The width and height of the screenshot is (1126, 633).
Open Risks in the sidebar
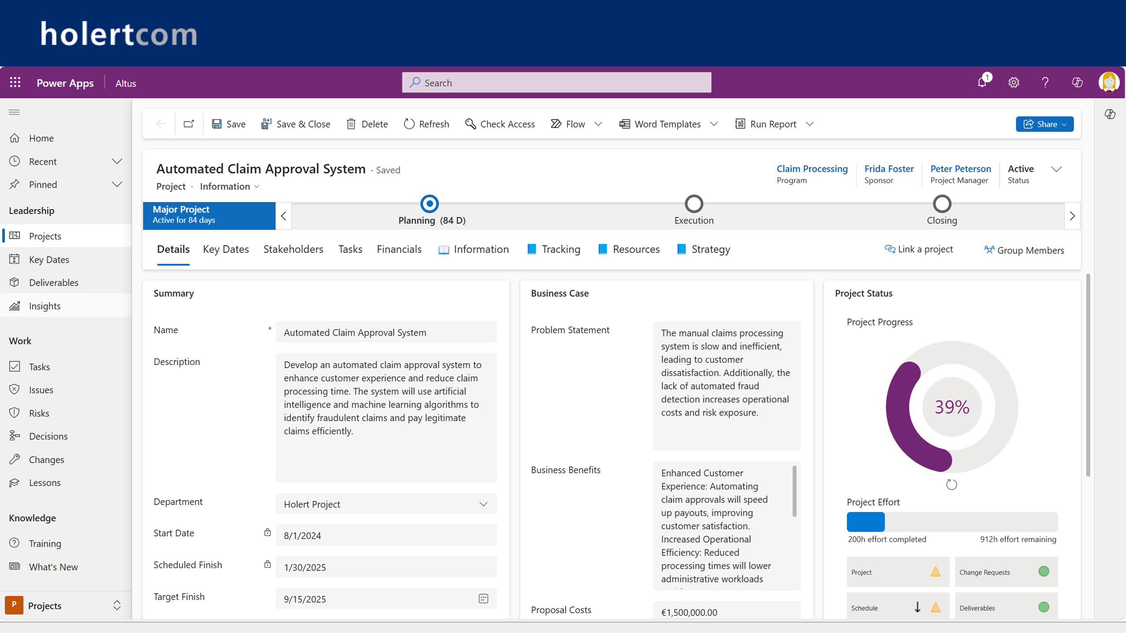pos(66,413)
